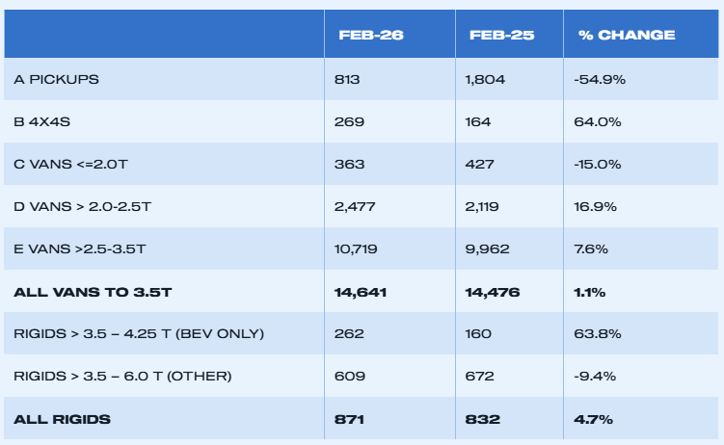The image size is (724, 445).
Task: Click the FEB-25 column header
Action: 501,35
